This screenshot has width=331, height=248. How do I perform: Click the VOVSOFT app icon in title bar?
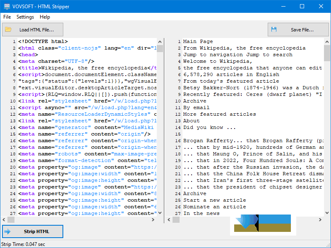(7, 6)
